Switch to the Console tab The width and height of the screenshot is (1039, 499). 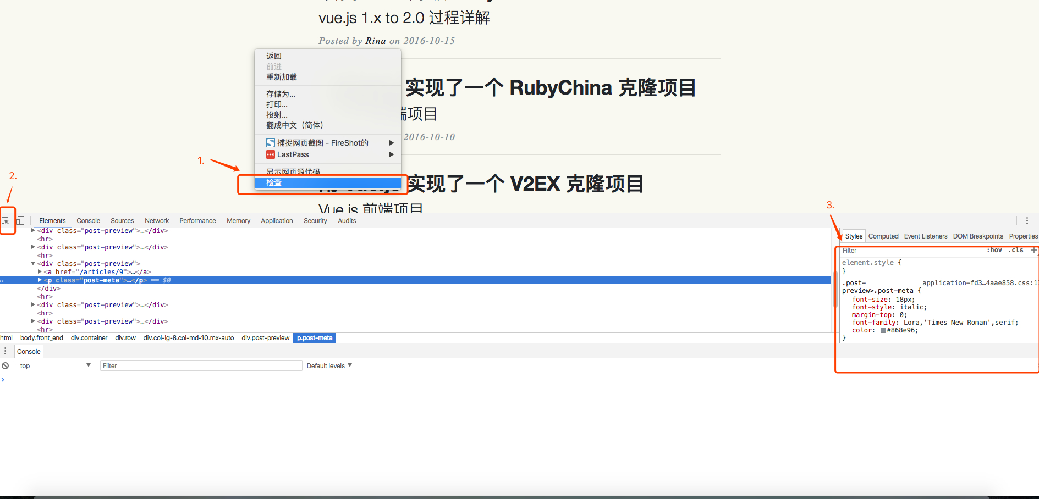tap(89, 221)
